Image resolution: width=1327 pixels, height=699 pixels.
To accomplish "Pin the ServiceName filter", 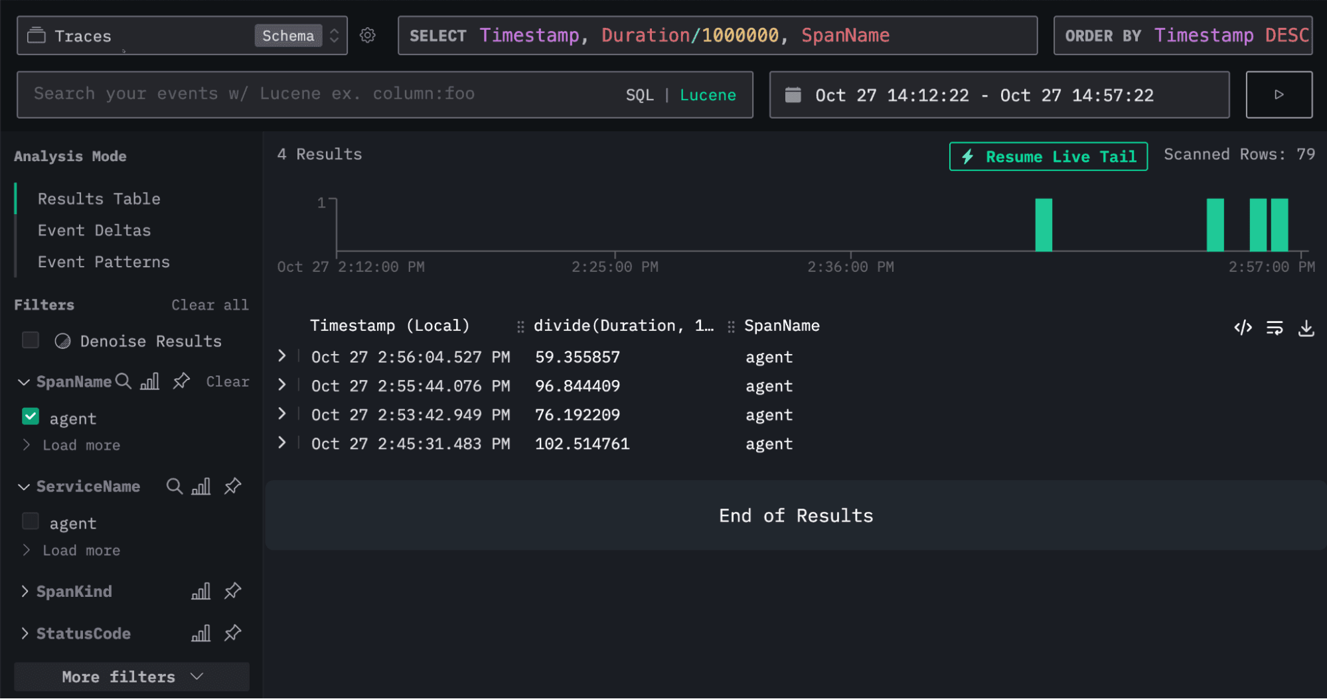I will point(232,486).
